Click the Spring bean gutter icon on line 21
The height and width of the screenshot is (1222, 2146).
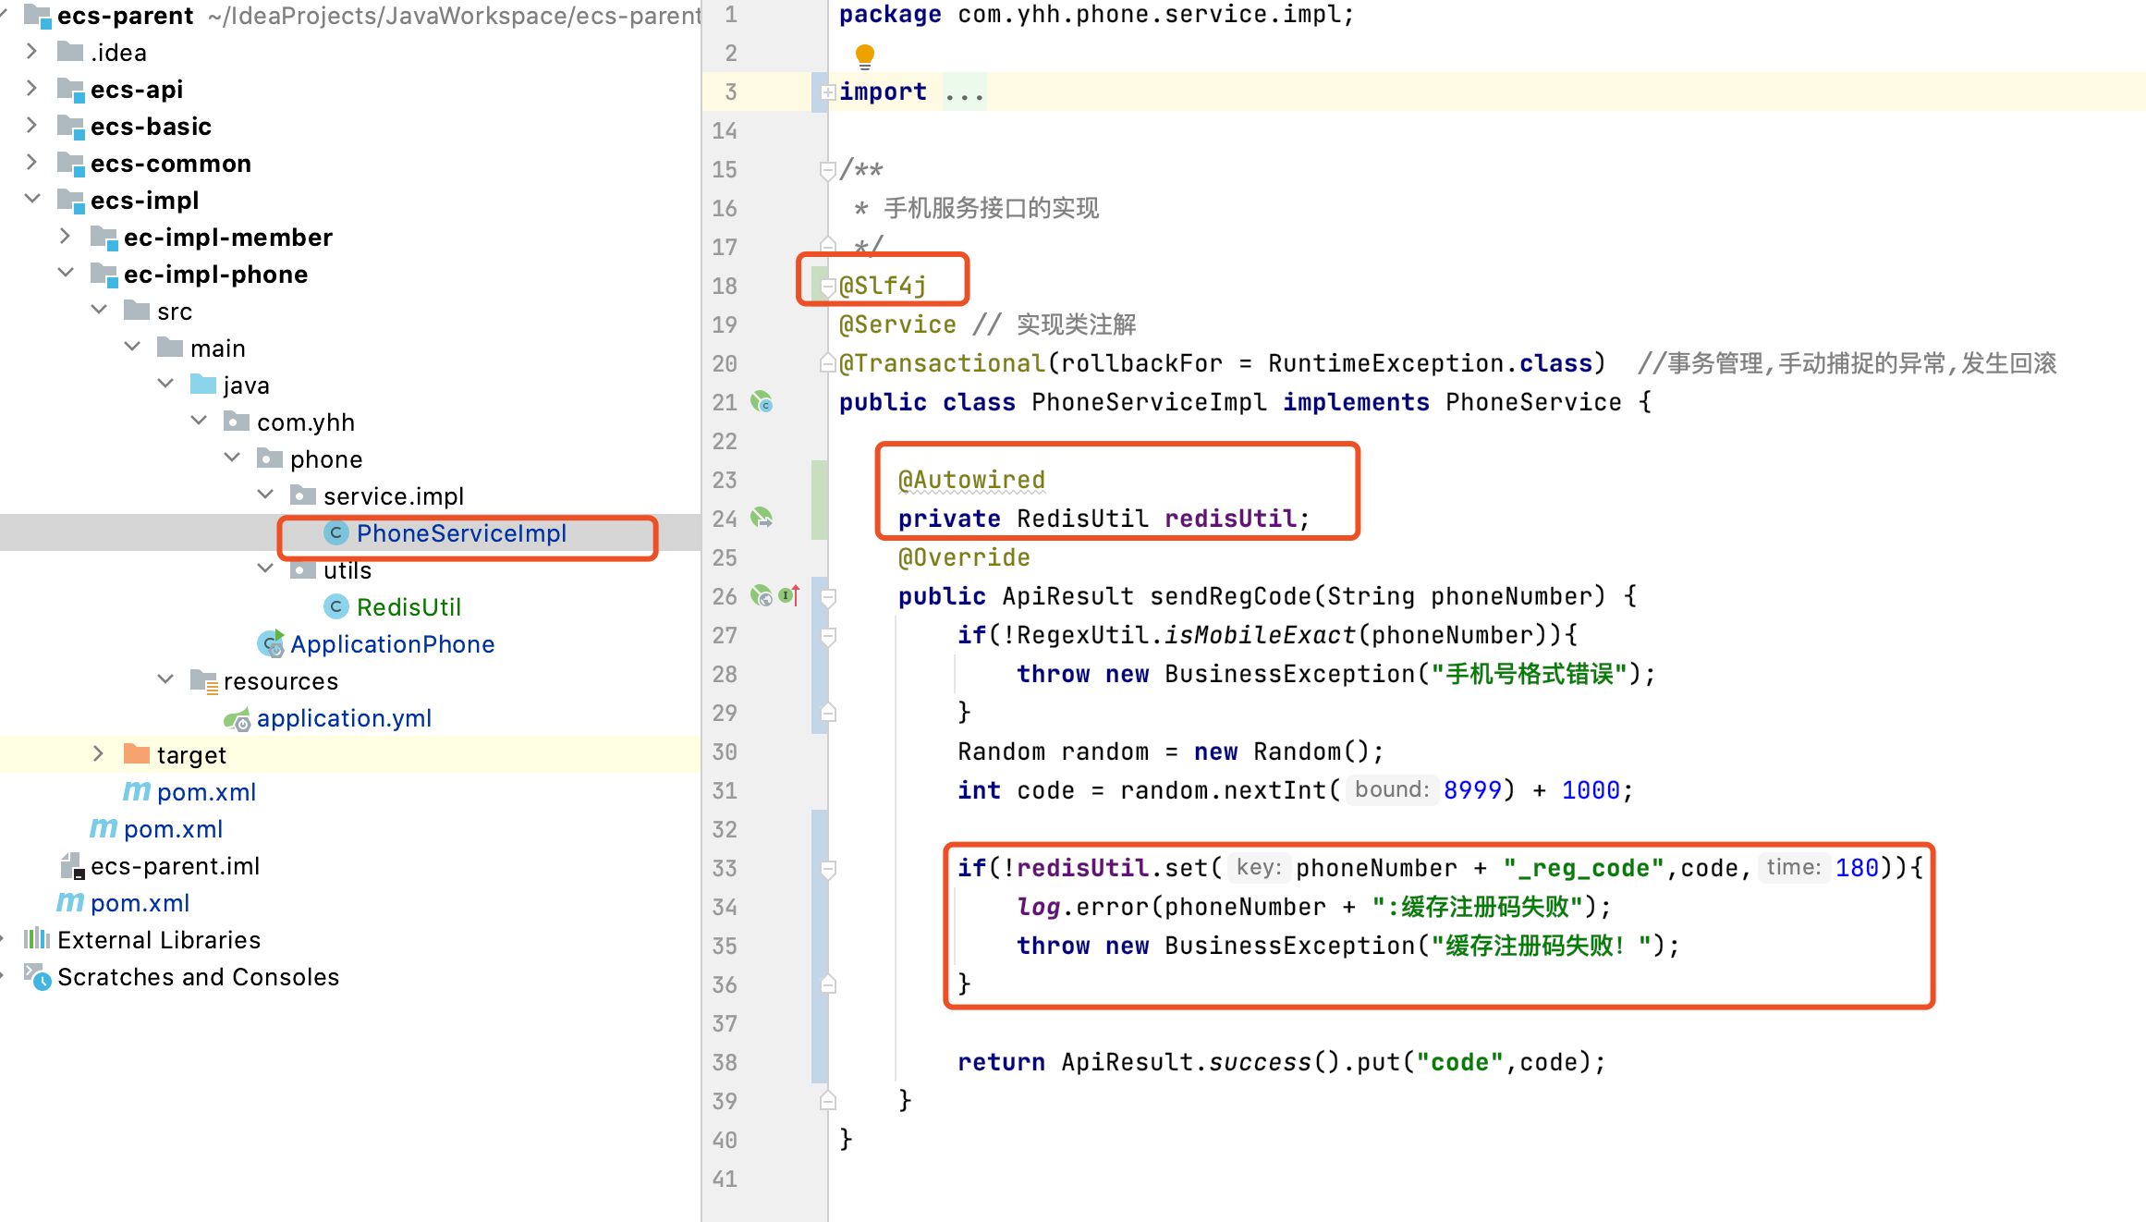click(x=762, y=402)
